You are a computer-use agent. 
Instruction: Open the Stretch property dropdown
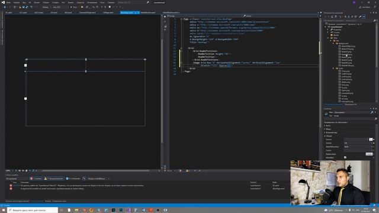point(358,143)
